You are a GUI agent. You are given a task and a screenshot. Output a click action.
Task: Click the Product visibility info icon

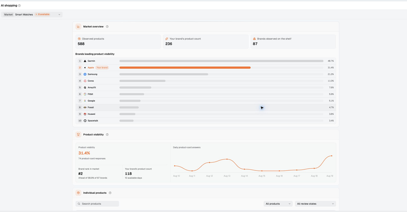click(107, 134)
